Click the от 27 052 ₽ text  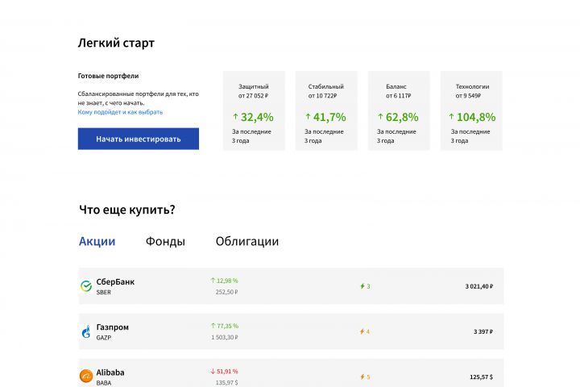254,96
